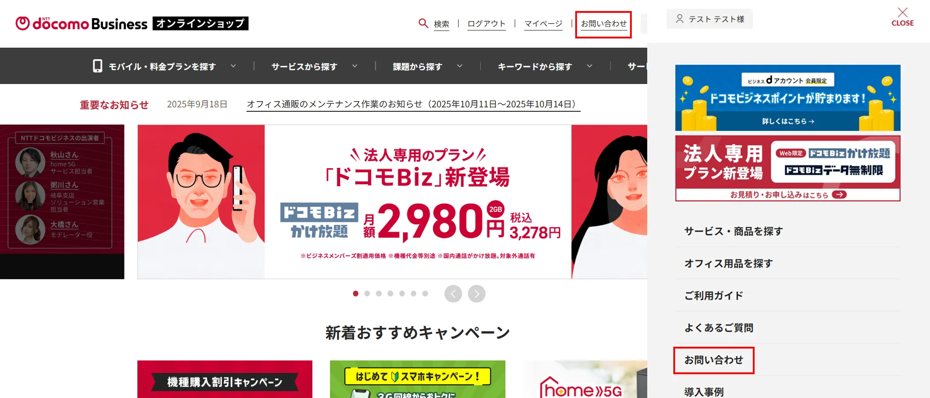Image resolution: width=930 pixels, height=398 pixels.
Task: Click the mobile phone icon in navigation
Action: (98, 66)
